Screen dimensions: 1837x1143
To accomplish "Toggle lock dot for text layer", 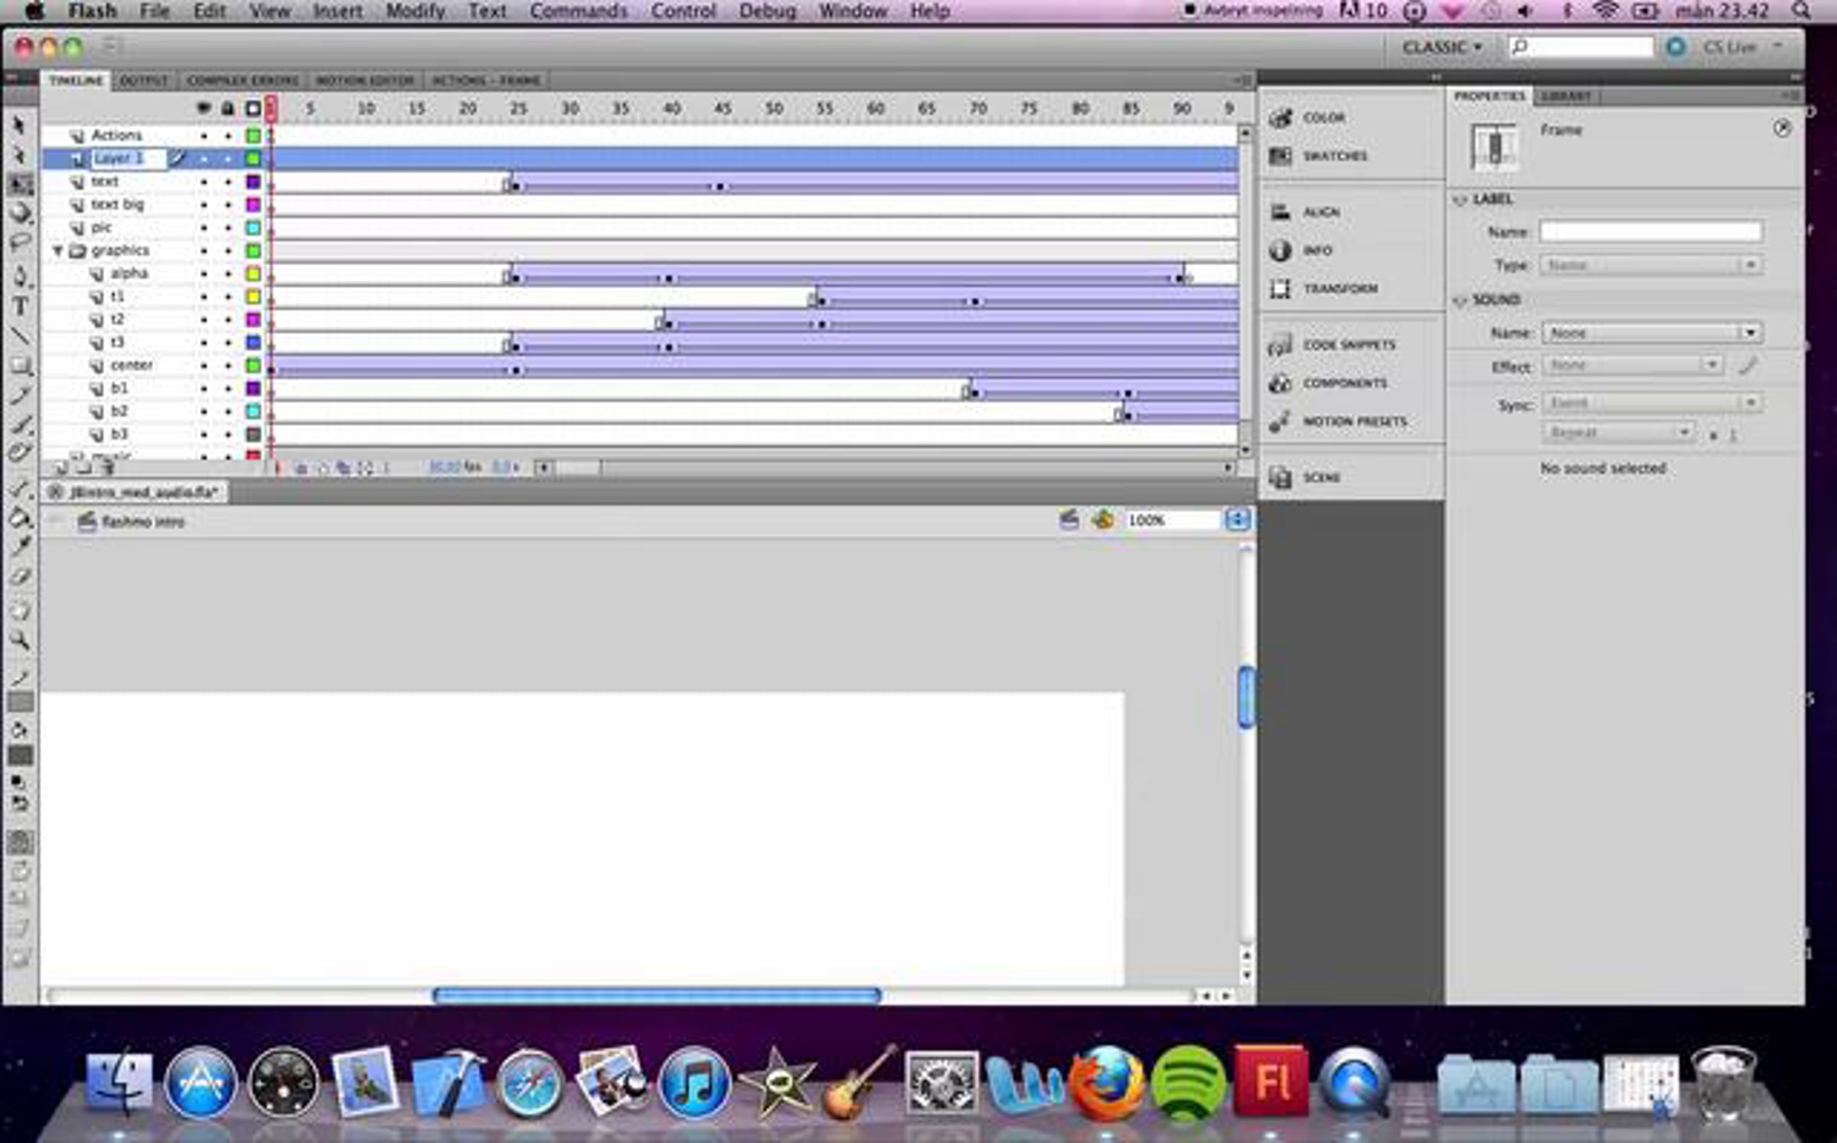I will 228,182.
